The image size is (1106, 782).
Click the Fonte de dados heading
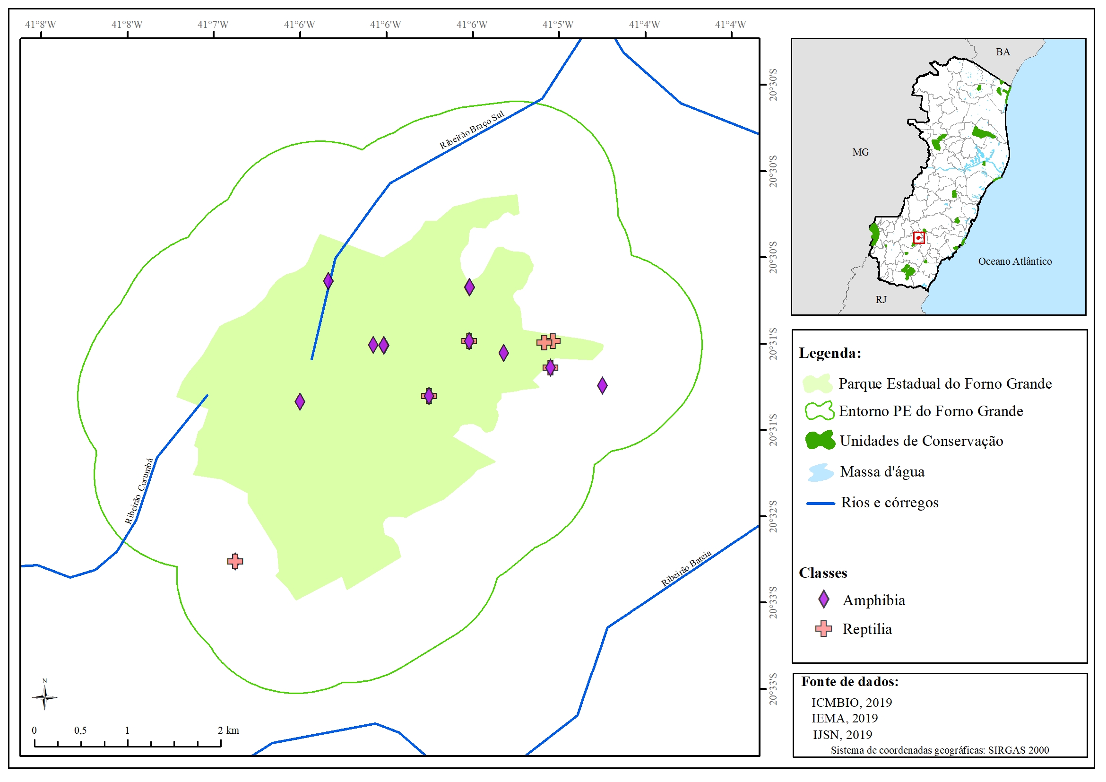[x=850, y=682]
